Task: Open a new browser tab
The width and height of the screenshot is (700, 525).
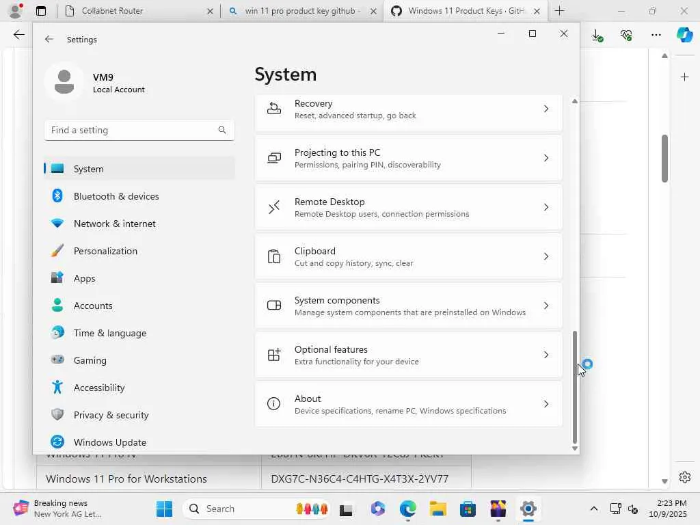Action: [559, 11]
